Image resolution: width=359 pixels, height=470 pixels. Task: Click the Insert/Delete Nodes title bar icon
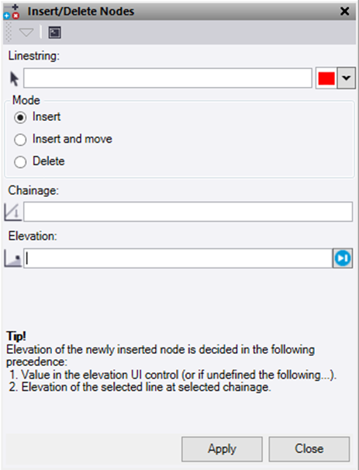click(x=12, y=12)
